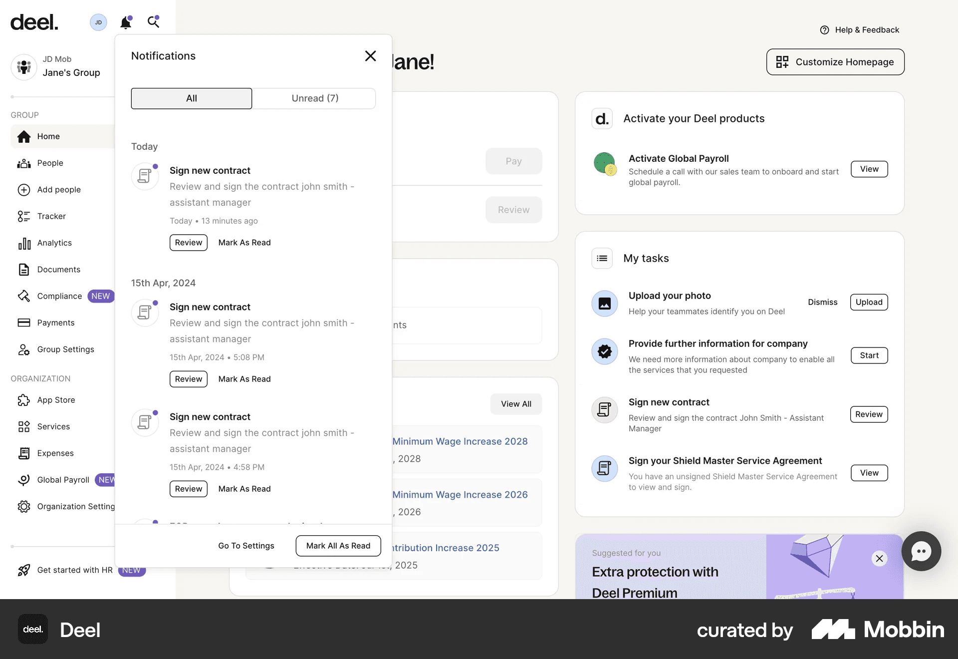Mark today's notification as read
Viewport: 958px width, 659px height.
pyautogui.click(x=244, y=243)
